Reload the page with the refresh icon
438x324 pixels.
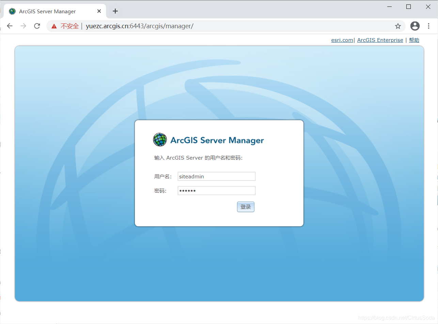pos(37,26)
